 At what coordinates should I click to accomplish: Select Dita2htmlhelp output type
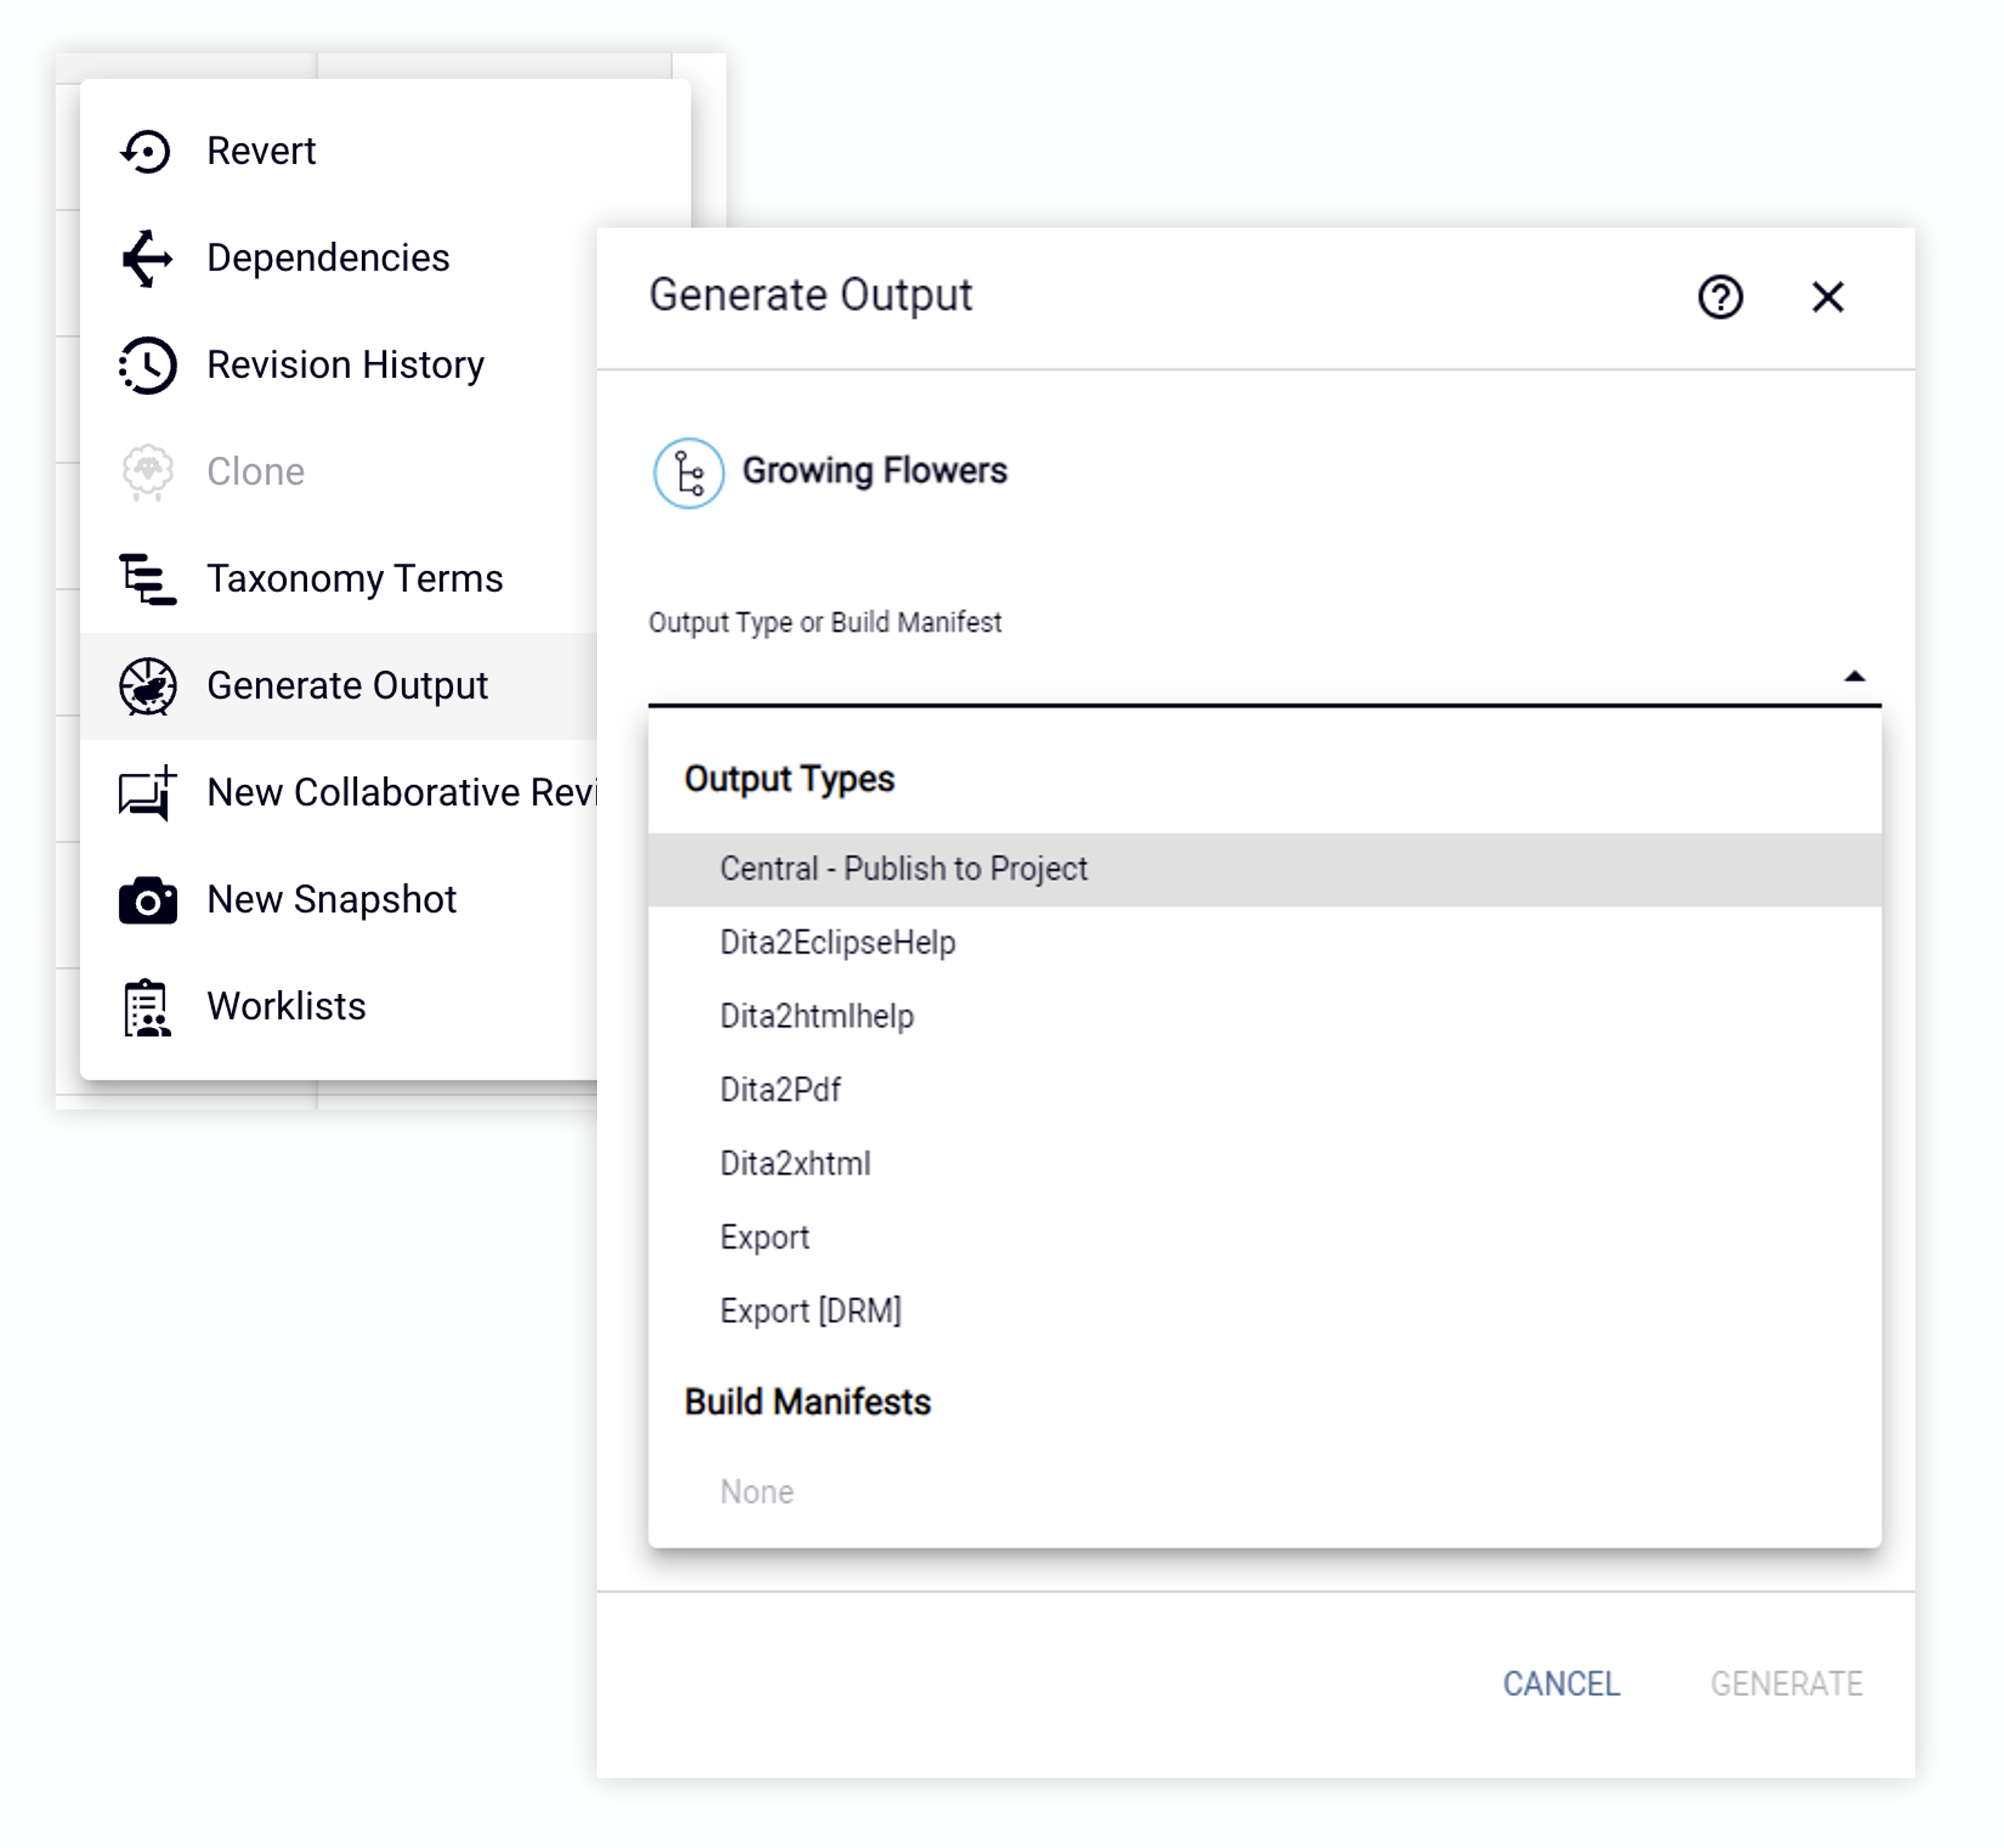coord(1264,1017)
